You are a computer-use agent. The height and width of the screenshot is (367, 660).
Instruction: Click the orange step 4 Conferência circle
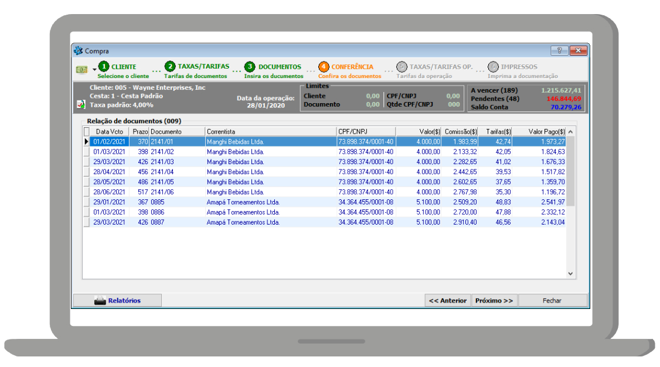(x=324, y=67)
